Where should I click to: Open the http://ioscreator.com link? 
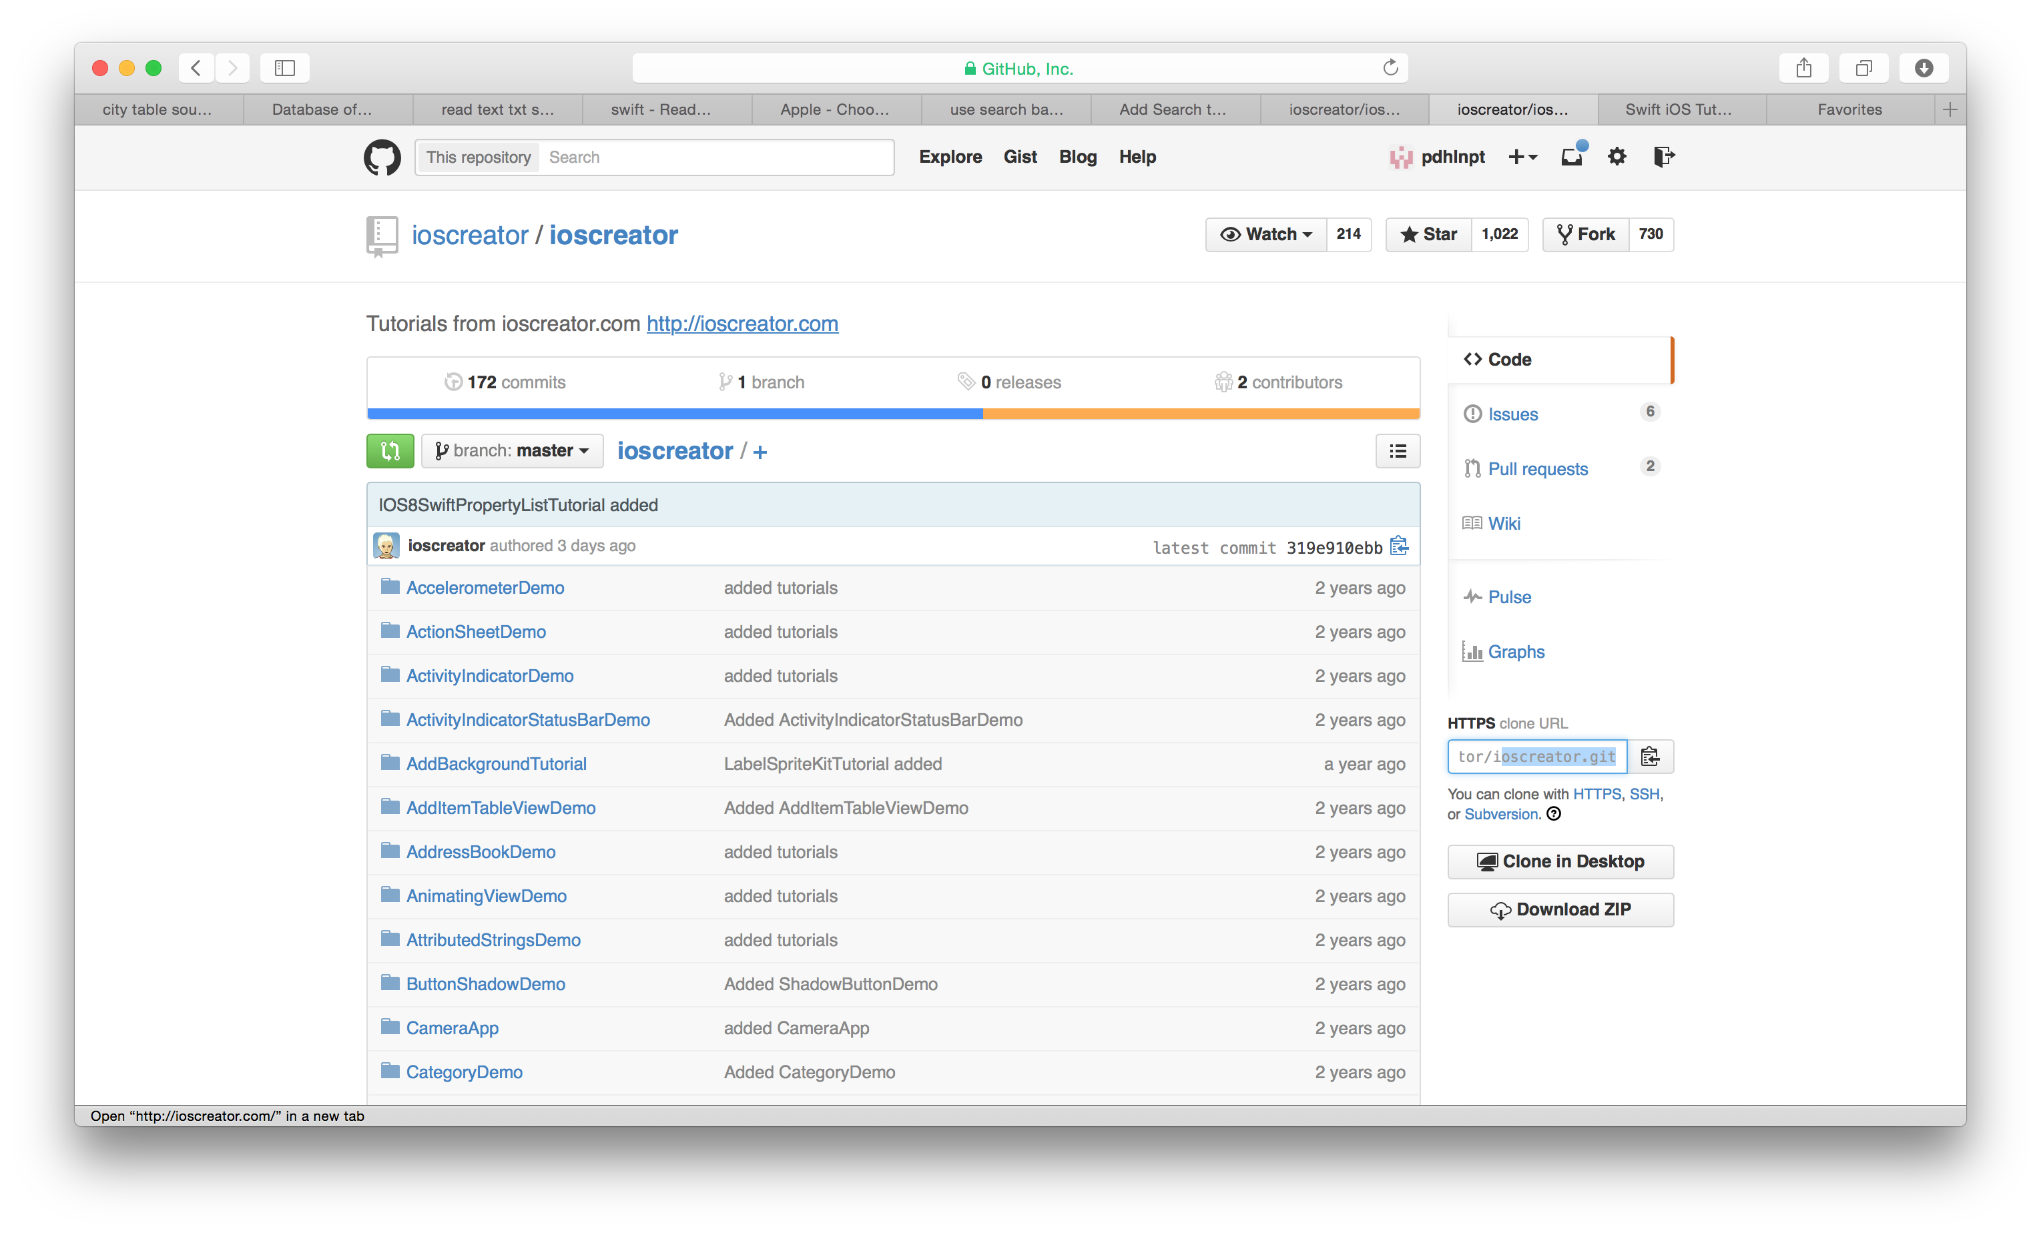(742, 324)
